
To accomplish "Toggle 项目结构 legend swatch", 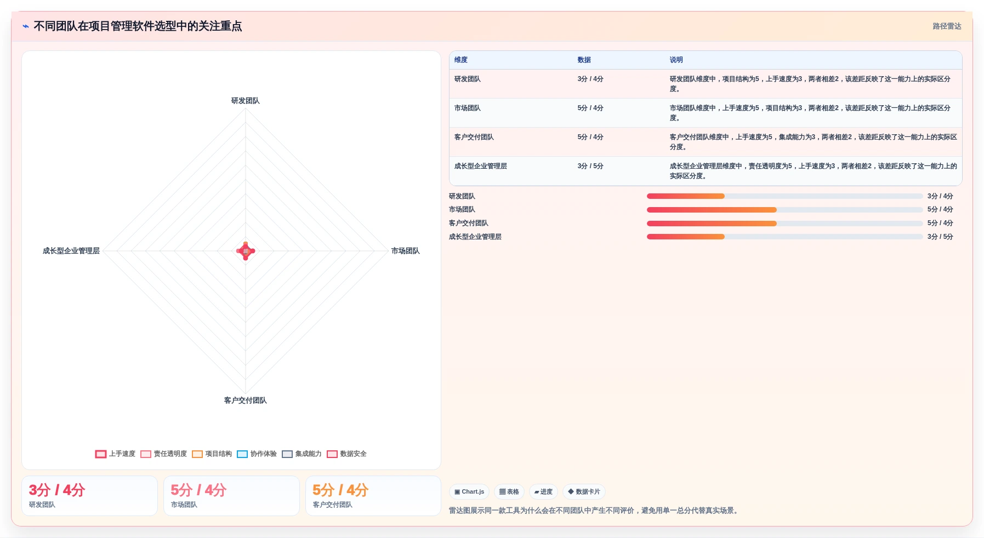I will pos(197,454).
